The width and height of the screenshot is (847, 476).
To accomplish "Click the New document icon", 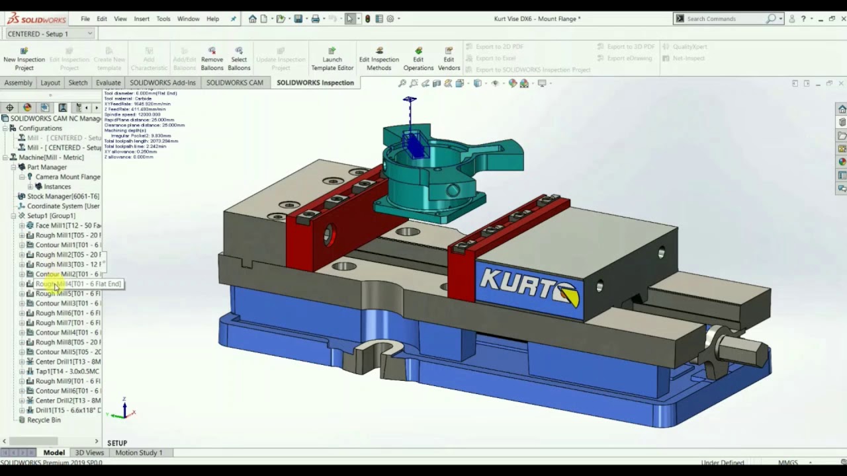I will [x=264, y=19].
